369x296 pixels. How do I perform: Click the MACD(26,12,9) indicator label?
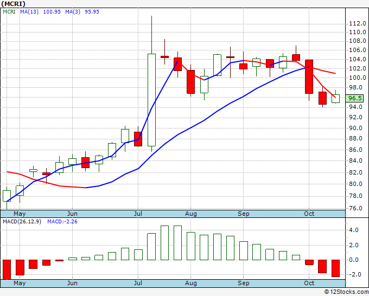[x=22, y=222]
